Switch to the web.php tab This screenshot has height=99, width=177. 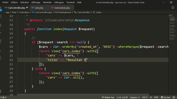pyautogui.click(x=39, y=8)
